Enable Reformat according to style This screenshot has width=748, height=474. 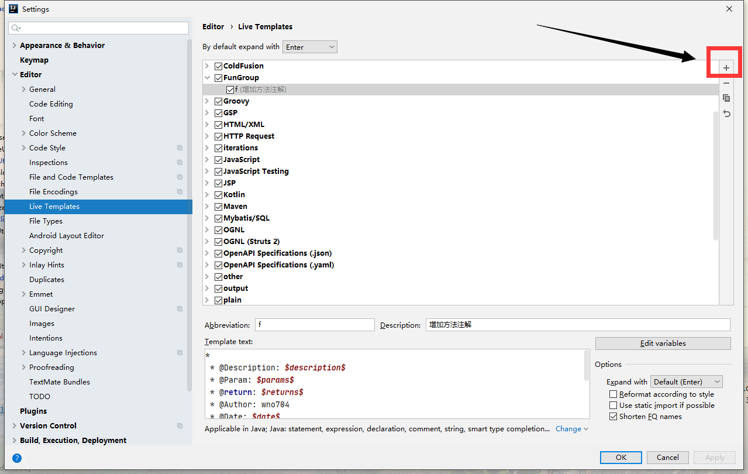pyautogui.click(x=613, y=394)
